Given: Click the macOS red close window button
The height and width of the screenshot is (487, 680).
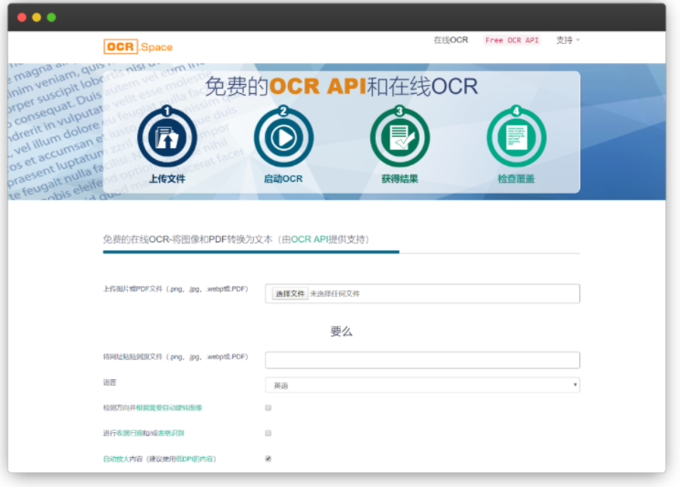Looking at the screenshot, I should (22, 17).
